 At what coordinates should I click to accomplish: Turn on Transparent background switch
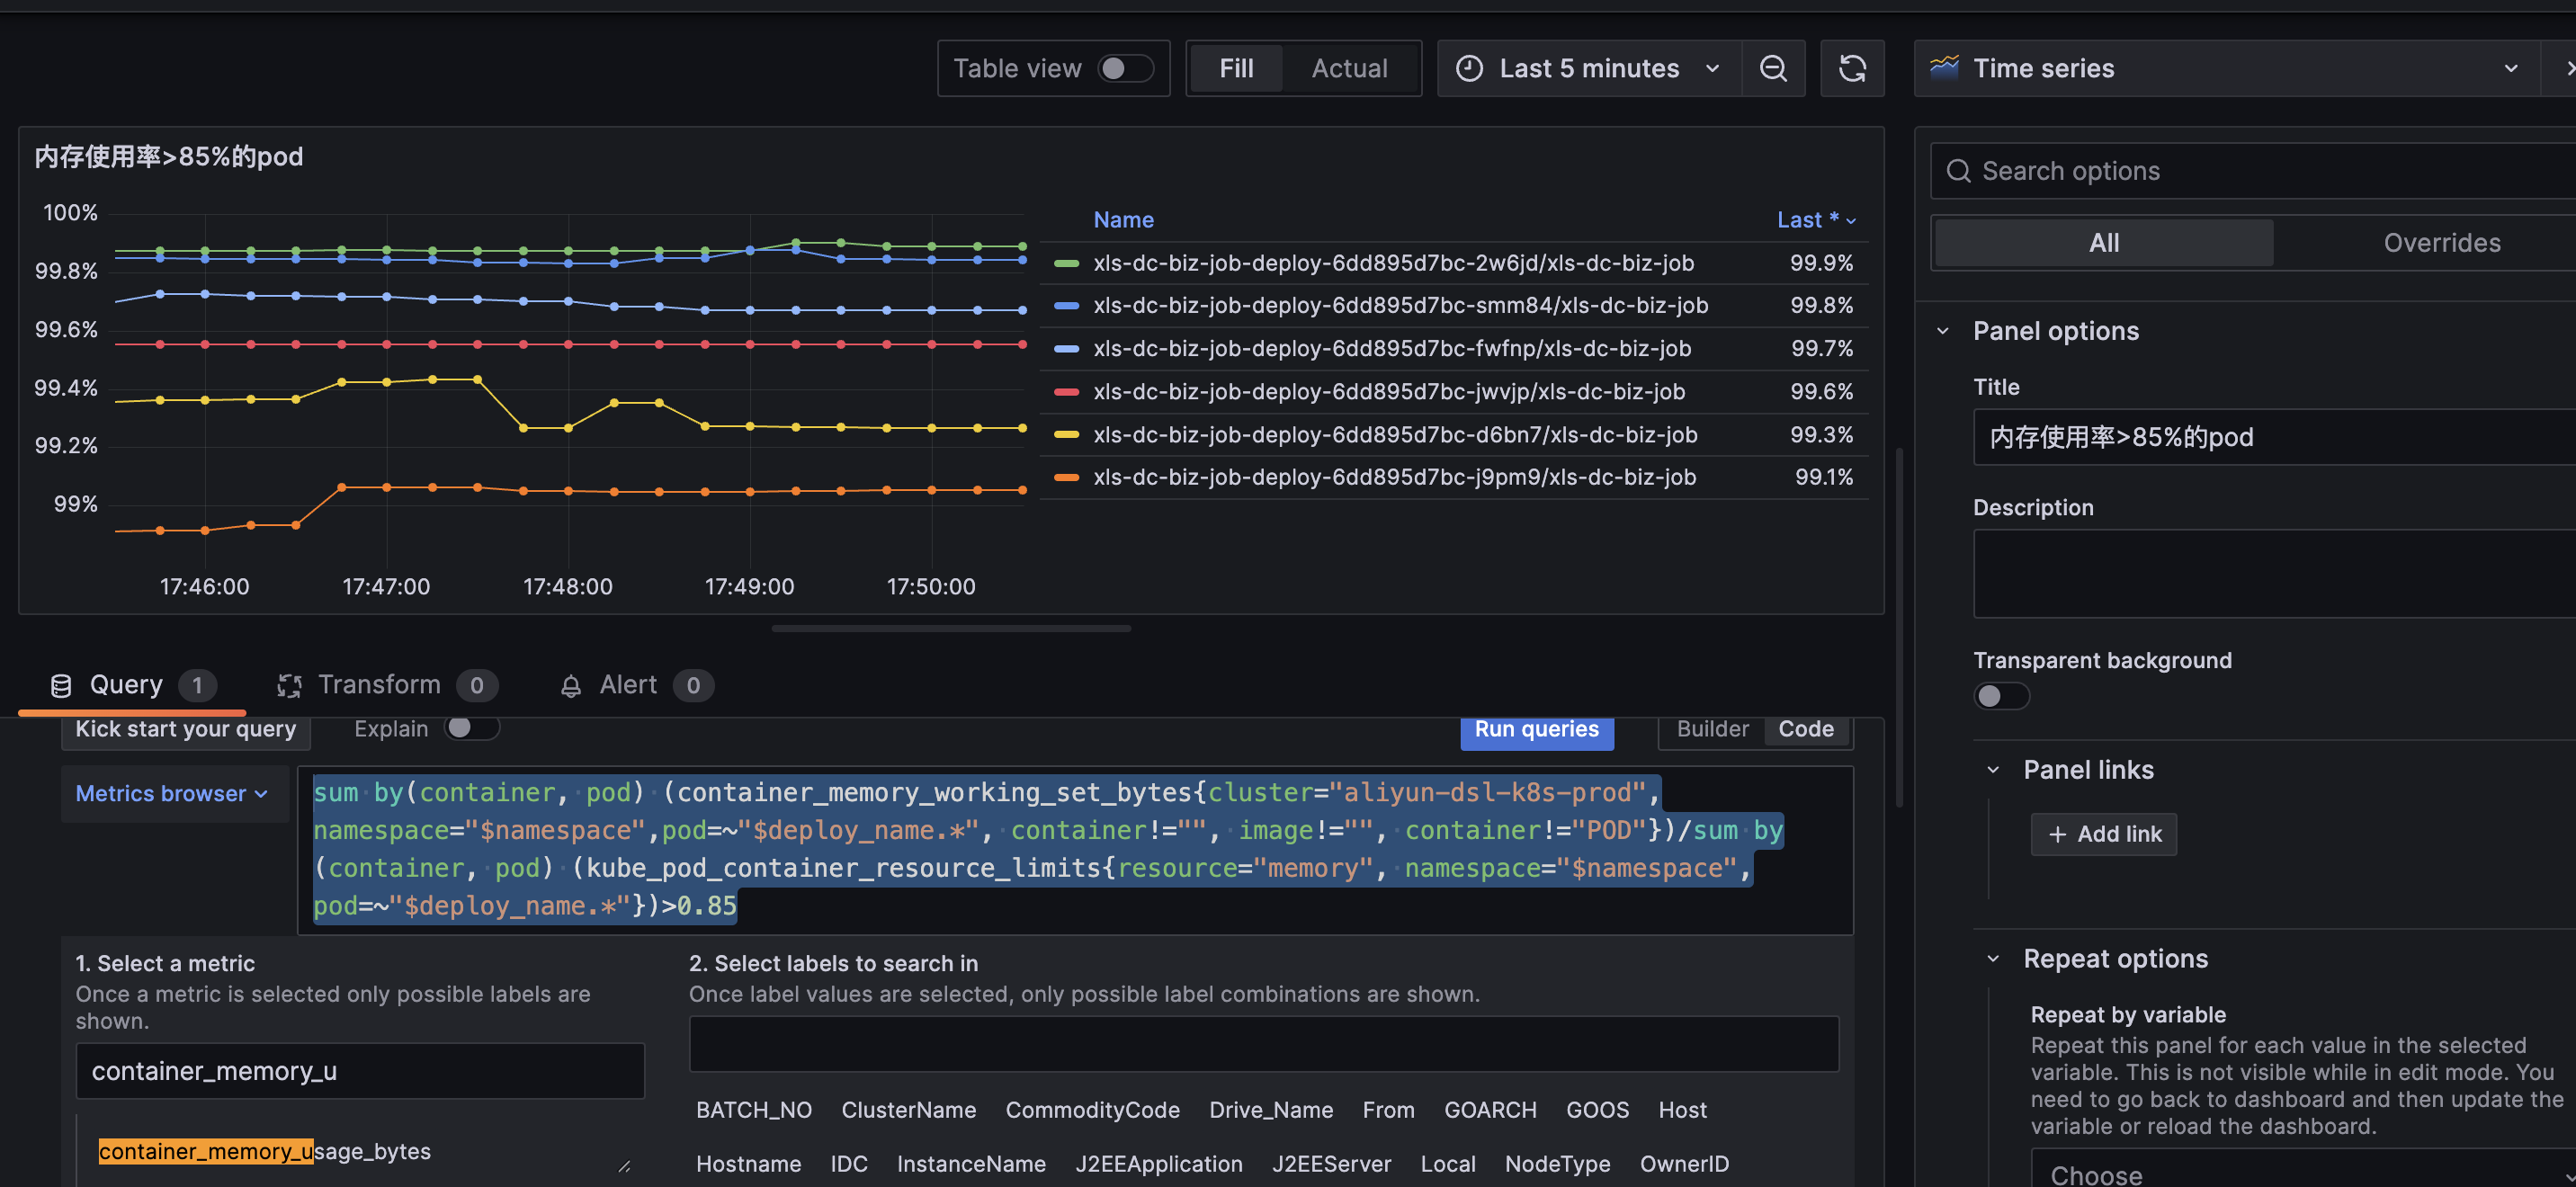tap(2000, 696)
